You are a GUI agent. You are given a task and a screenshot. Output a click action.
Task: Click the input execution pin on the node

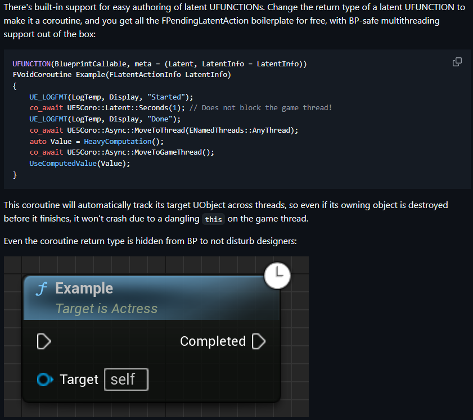[44, 341]
